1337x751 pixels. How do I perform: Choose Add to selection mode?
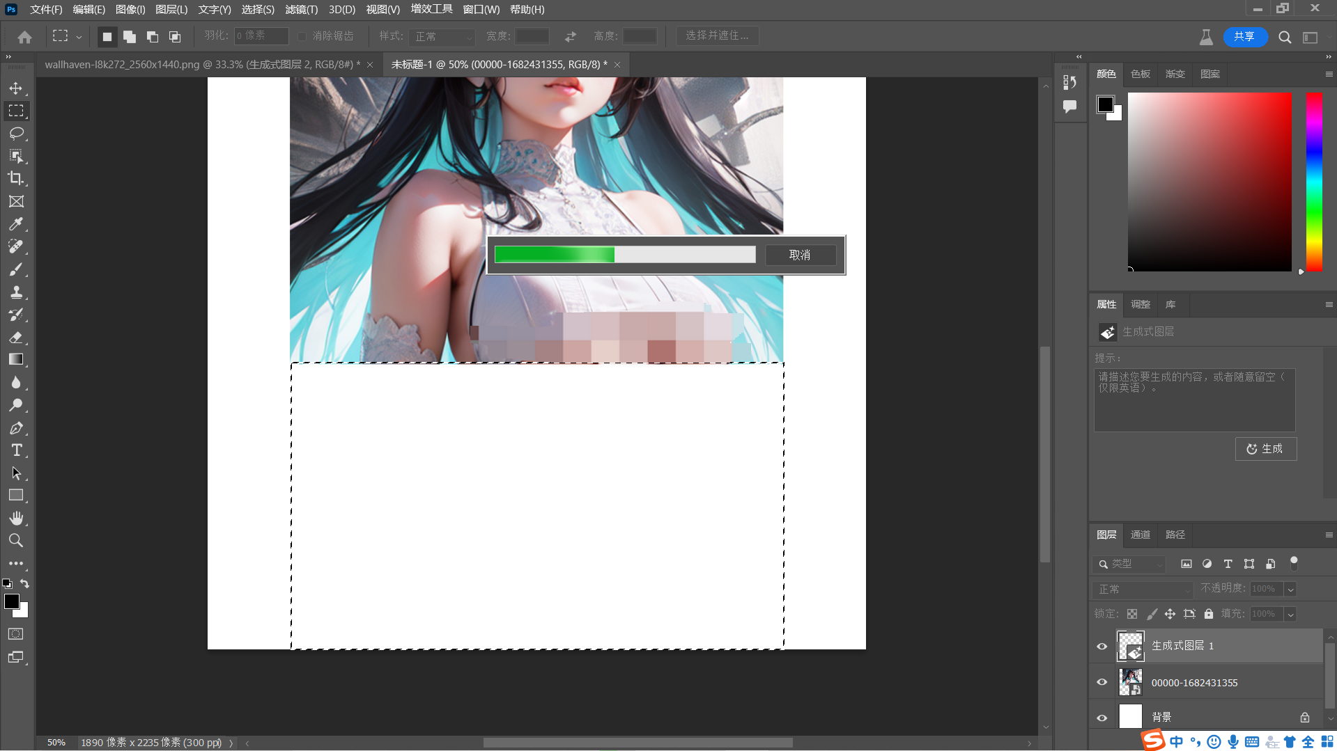(x=129, y=36)
